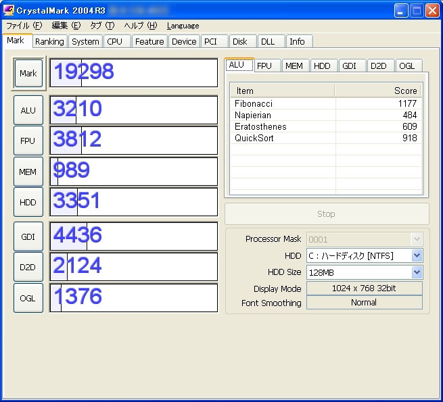Image resolution: width=443 pixels, height=402 pixels.
Task: Click the GDI score bar 4436
Action: tap(134, 236)
